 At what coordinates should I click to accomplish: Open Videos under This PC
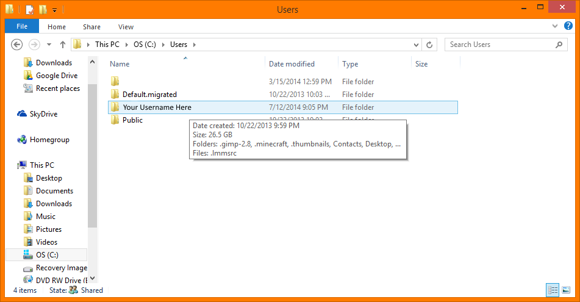pos(46,242)
